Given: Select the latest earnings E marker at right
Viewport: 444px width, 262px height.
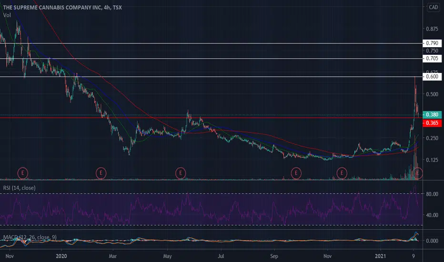Looking at the screenshot, I should tap(417, 173).
